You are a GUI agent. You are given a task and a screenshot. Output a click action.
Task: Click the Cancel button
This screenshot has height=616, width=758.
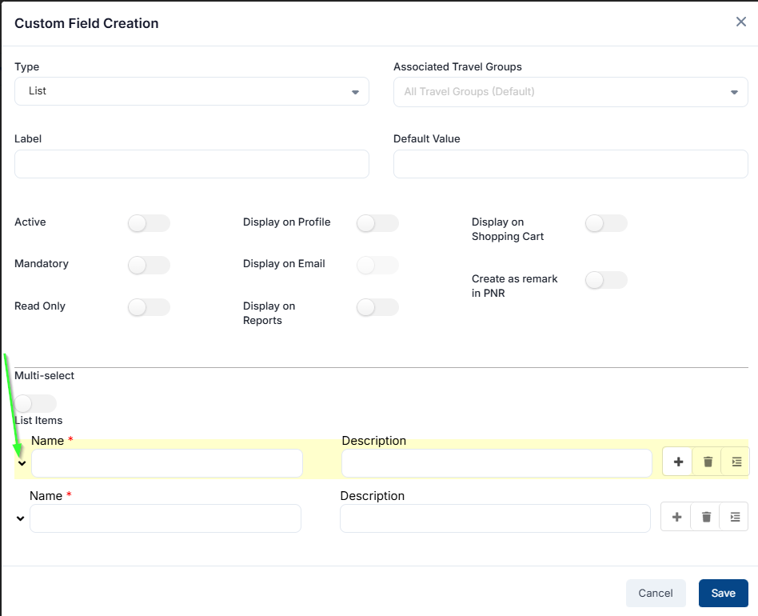pyautogui.click(x=656, y=593)
